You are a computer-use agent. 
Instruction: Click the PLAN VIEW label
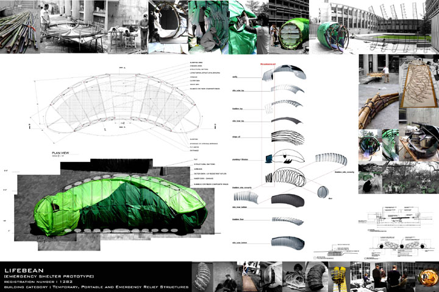pyautogui.click(x=62, y=153)
